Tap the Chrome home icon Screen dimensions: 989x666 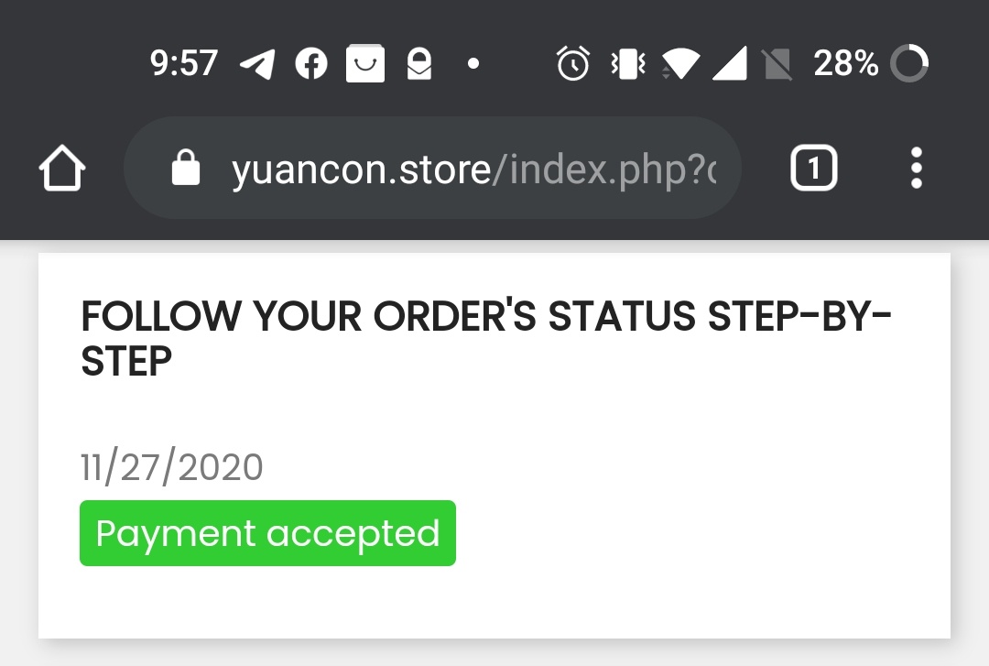(62, 170)
